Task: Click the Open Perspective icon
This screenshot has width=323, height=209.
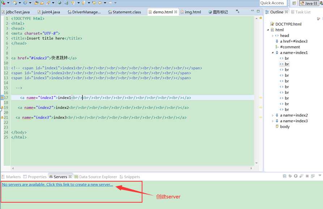Action: pyautogui.click(x=294, y=3)
